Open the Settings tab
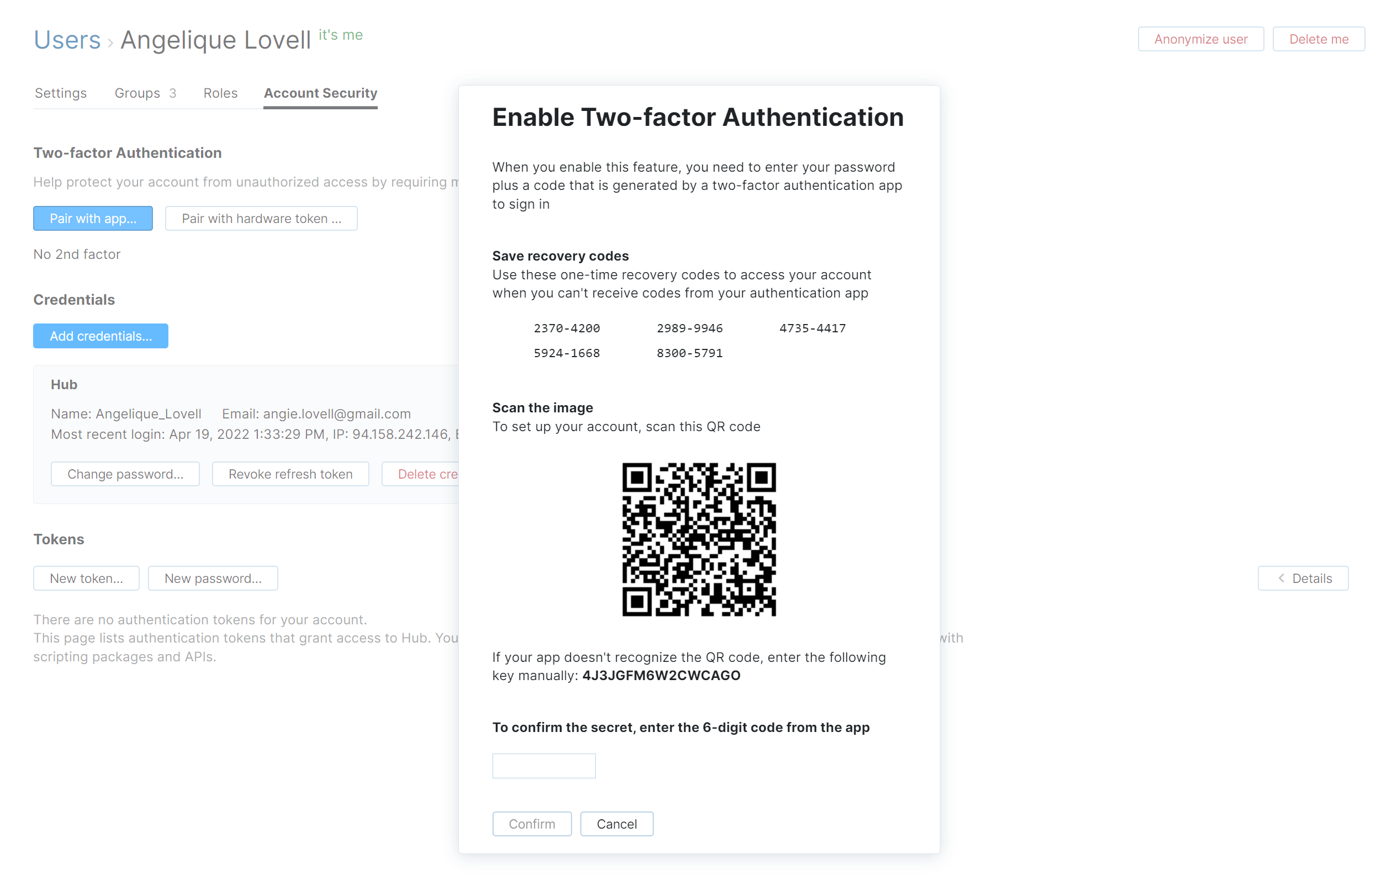 pos(60,93)
